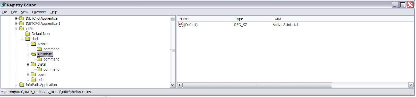Select the APInst folder icon
This screenshot has height=97, width=416.
(34, 44)
